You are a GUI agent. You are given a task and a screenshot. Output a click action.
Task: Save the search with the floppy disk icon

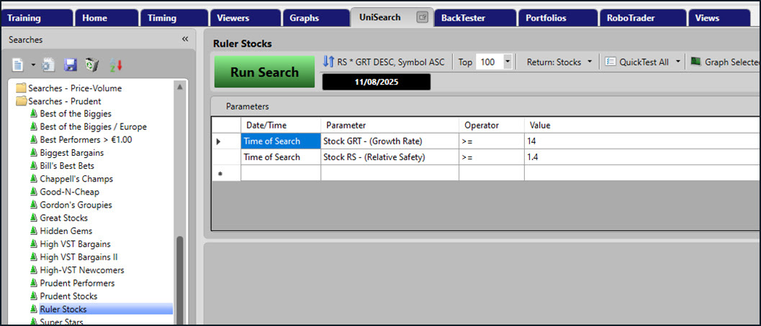(x=71, y=65)
